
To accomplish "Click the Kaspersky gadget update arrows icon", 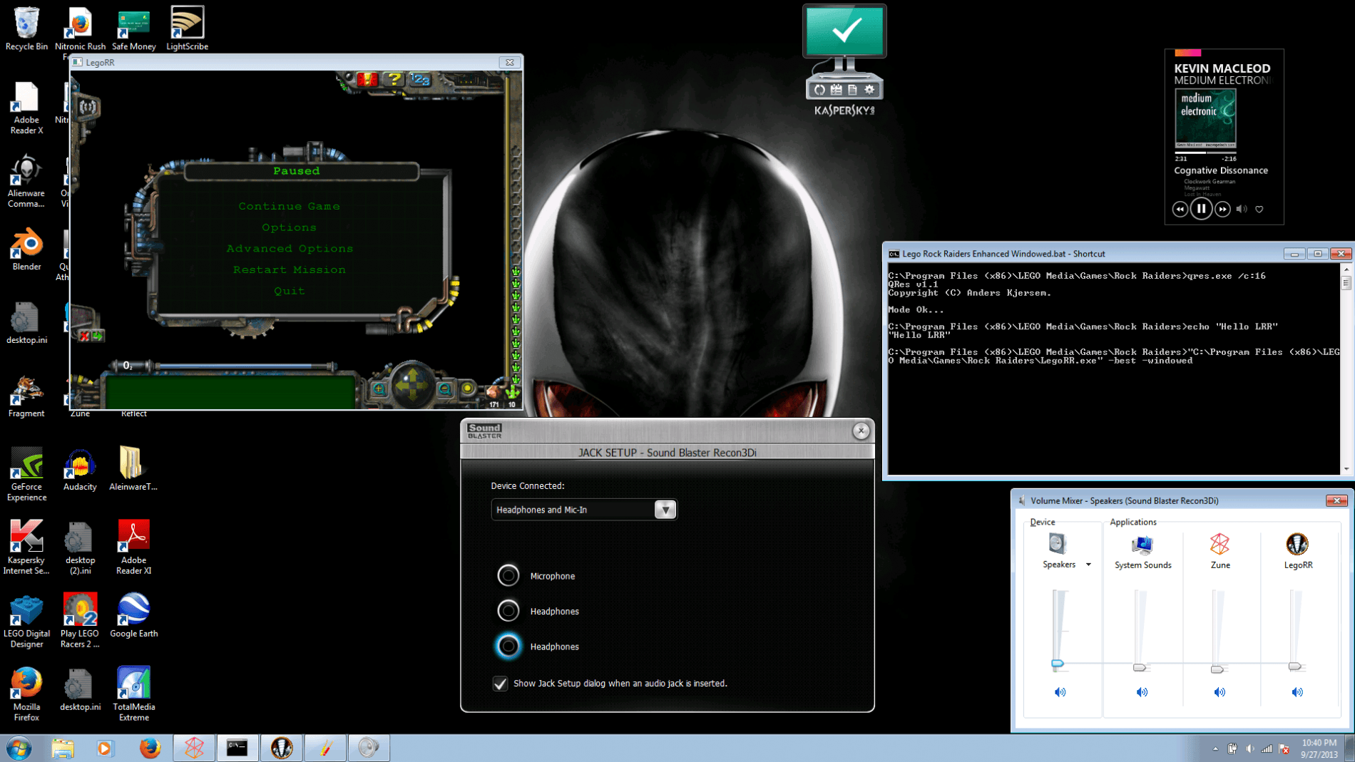I will click(819, 90).
